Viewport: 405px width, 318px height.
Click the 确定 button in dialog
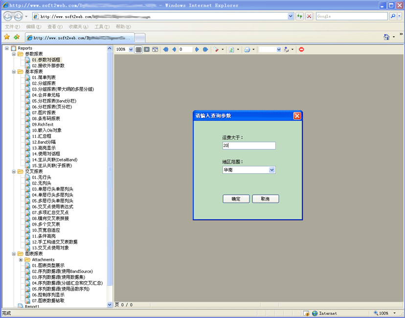[236, 199]
